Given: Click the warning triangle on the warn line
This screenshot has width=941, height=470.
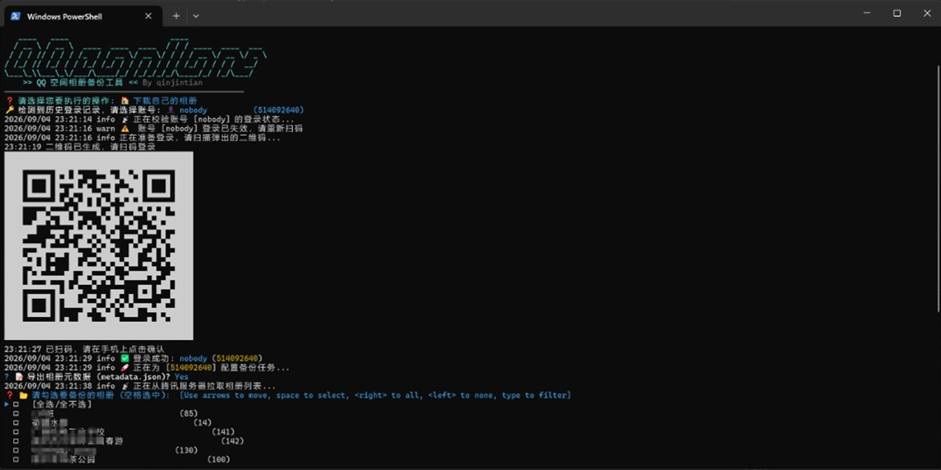Looking at the screenshot, I should pyautogui.click(x=125, y=129).
